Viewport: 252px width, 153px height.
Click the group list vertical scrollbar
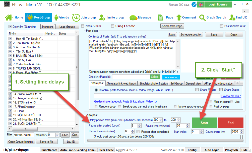pos(77,67)
